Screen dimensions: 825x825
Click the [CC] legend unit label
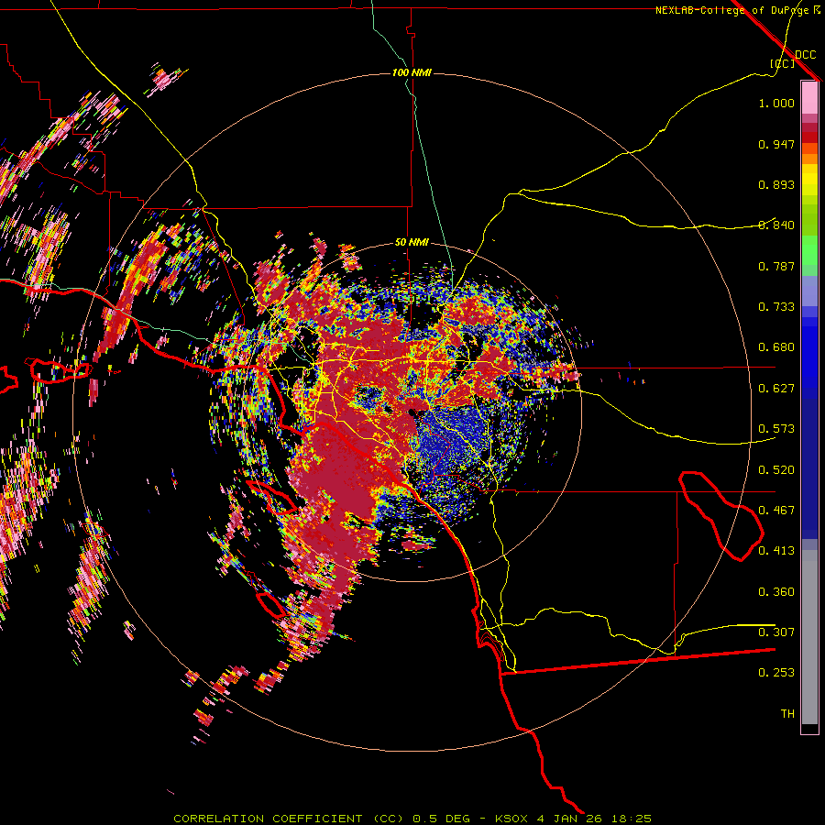click(782, 63)
